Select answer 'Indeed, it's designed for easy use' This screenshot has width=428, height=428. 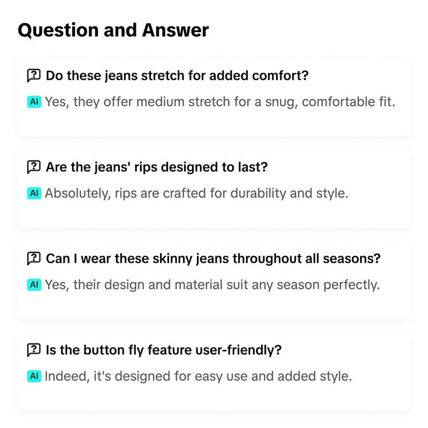198,377
